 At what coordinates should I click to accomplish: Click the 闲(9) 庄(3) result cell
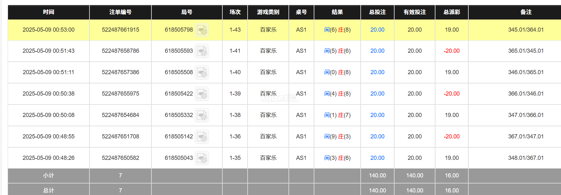click(337, 136)
